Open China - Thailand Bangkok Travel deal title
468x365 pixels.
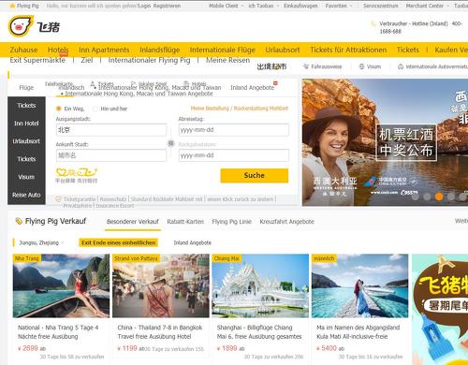[160, 332]
